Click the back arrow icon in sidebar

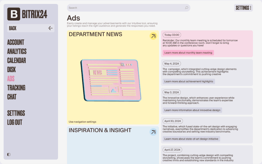pyautogui.click(x=50, y=28)
